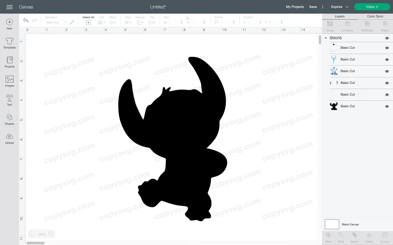Open the Images library

tap(9, 81)
